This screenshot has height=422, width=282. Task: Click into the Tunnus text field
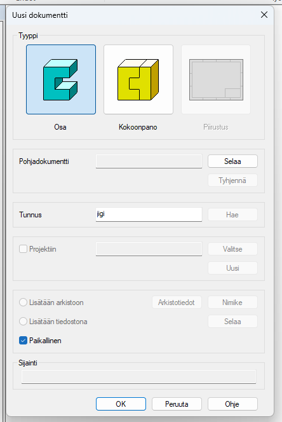point(149,215)
